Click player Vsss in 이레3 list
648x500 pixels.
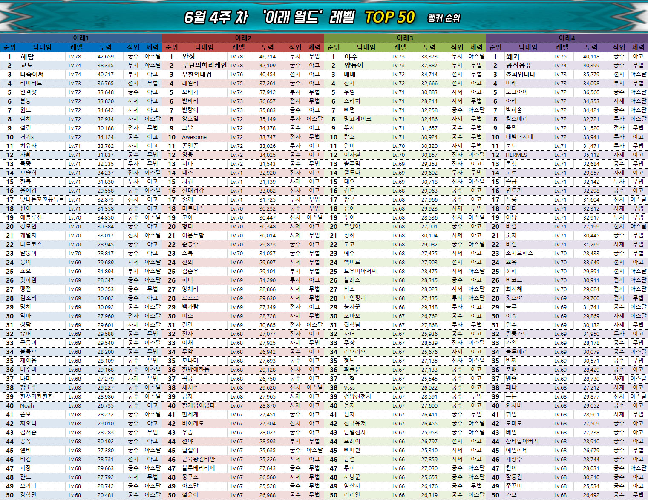(x=349, y=388)
